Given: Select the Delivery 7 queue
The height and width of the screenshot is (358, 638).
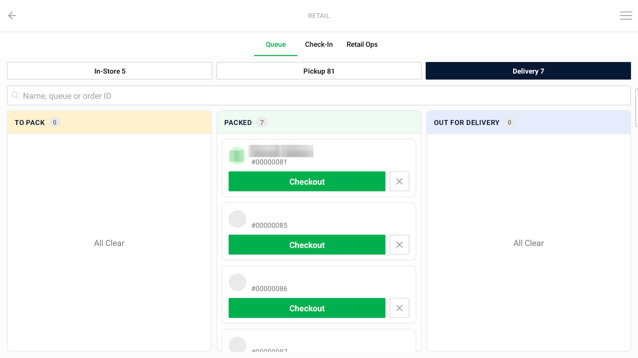Looking at the screenshot, I should pyautogui.click(x=528, y=71).
